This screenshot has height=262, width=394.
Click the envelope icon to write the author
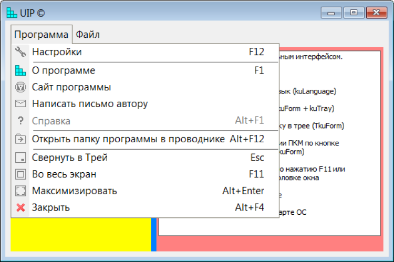point(20,104)
